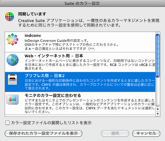165x141 pixels.
Task: Click the Suite のカラー設定 title bar text
Action: [x=82, y=3]
